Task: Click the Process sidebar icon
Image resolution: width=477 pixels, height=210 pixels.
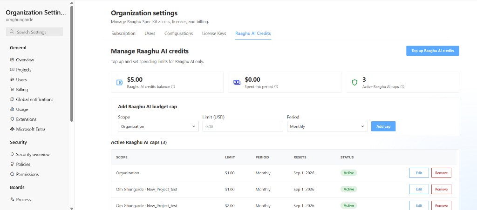Action: pyautogui.click(x=12, y=199)
